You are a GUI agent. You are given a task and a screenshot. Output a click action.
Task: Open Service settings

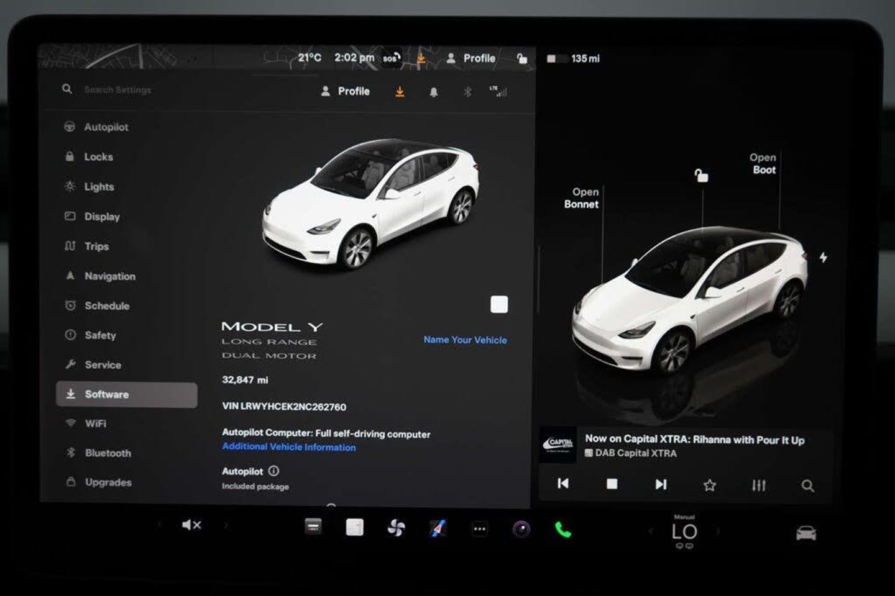coord(93,364)
